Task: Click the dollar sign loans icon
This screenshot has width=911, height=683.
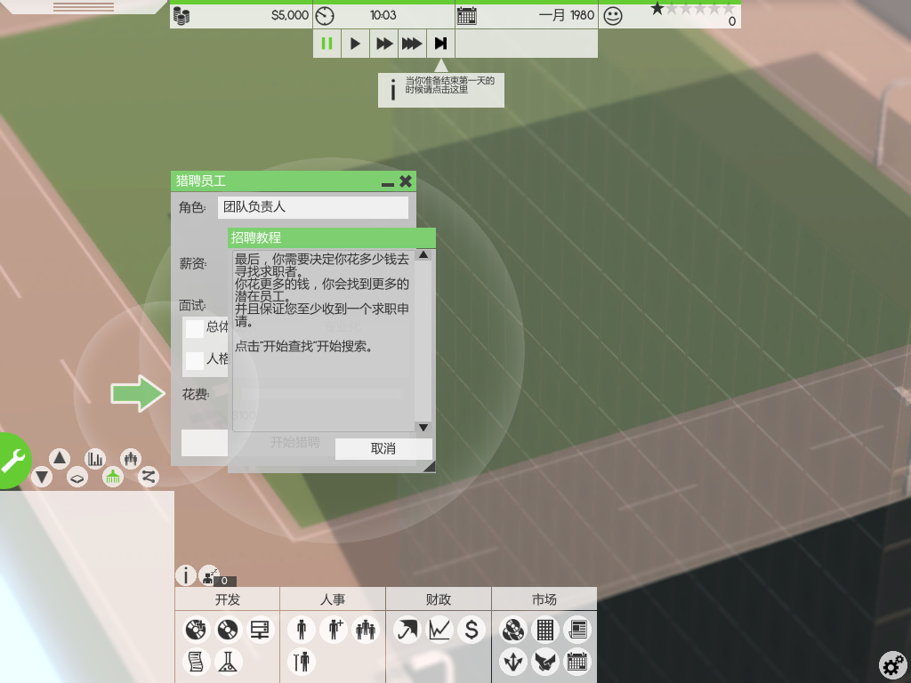Action: coord(472,629)
